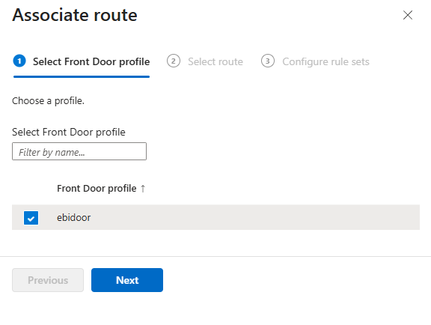Click the Select Front Door profile label above the filter
Screen dimensions: 431x325
coord(69,132)
